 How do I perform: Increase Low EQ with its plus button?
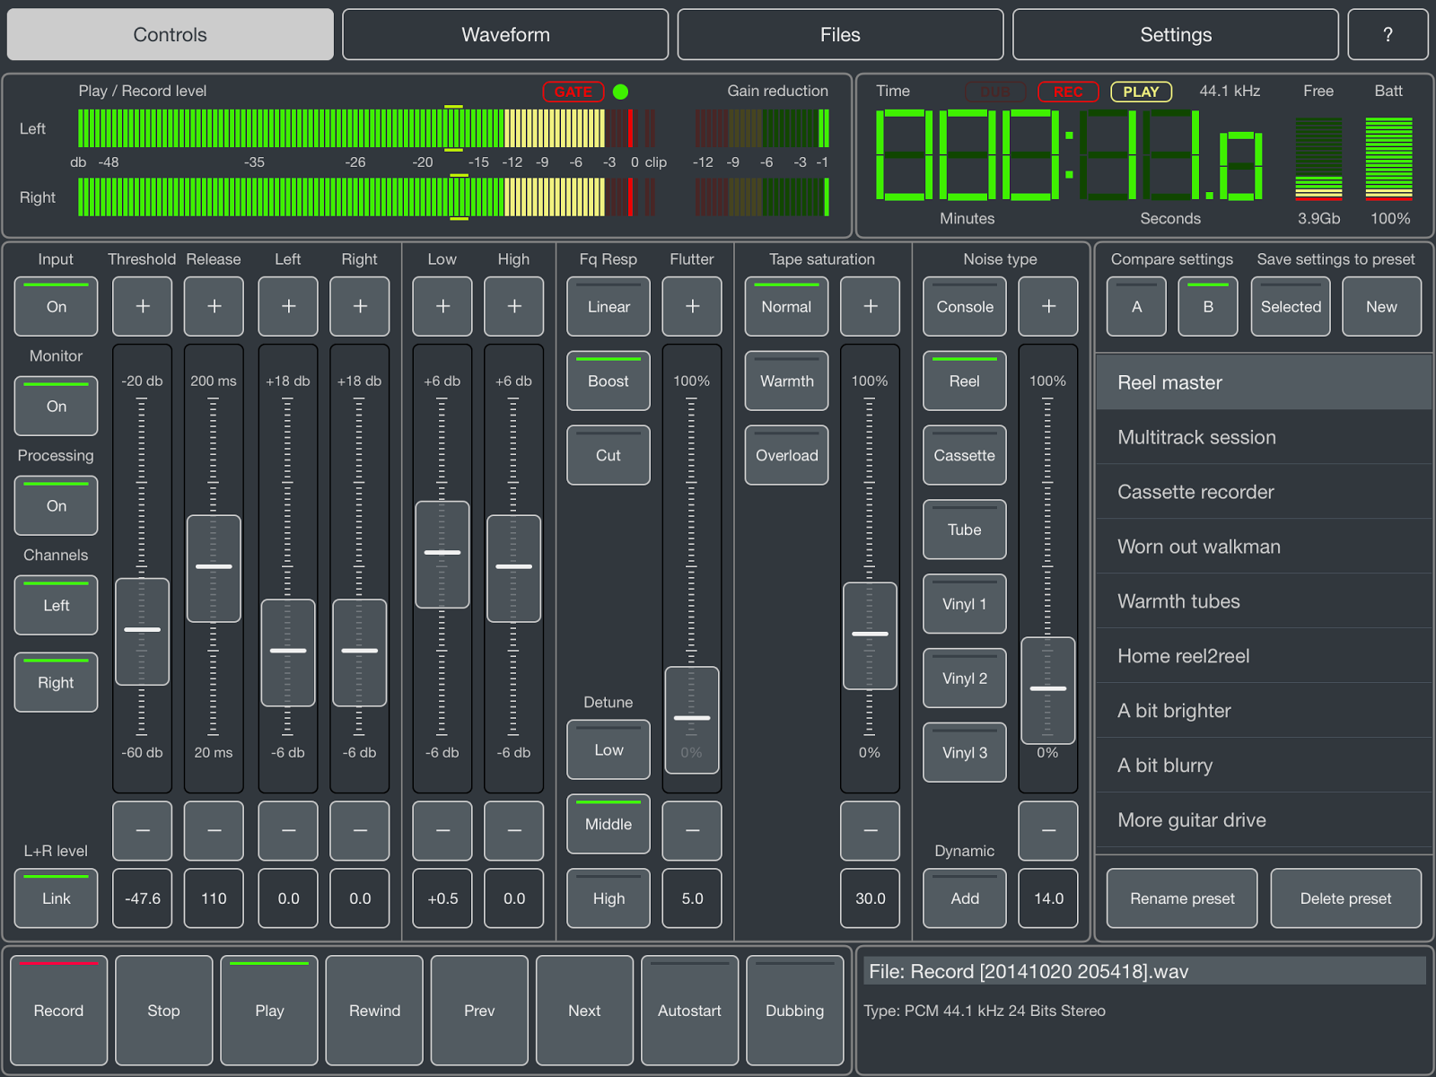point(442,306)
